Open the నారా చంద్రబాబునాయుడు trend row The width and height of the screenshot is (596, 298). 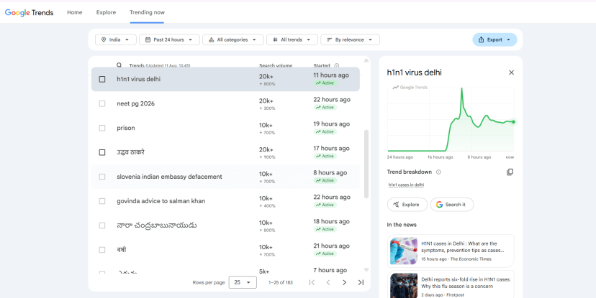point(225,225)
